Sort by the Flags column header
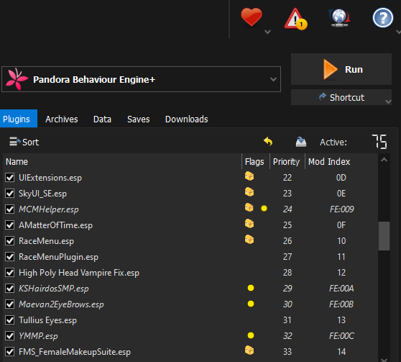 (256, 162)
